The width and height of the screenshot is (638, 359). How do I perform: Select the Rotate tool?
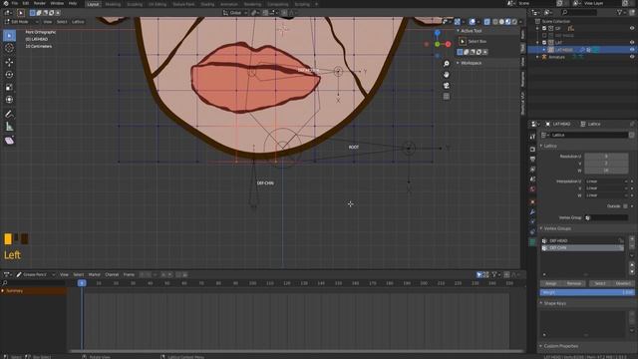(x=9, y=75)
